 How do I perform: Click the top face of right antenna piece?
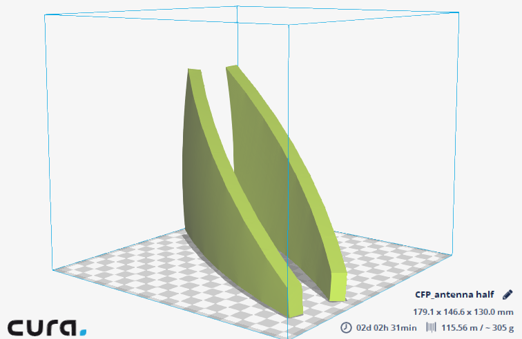232,68
